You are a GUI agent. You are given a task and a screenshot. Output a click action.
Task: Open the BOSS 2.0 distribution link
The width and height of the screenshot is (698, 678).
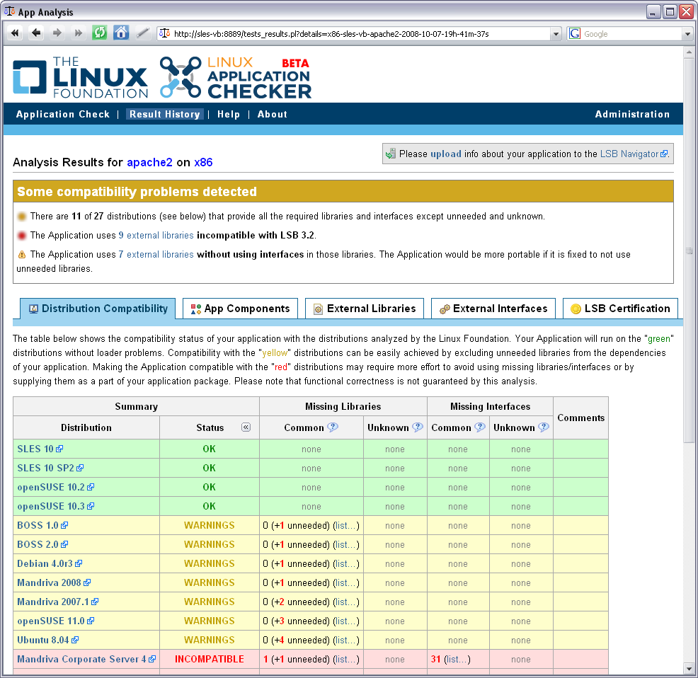pyautogui.click(x=42, y=544)
